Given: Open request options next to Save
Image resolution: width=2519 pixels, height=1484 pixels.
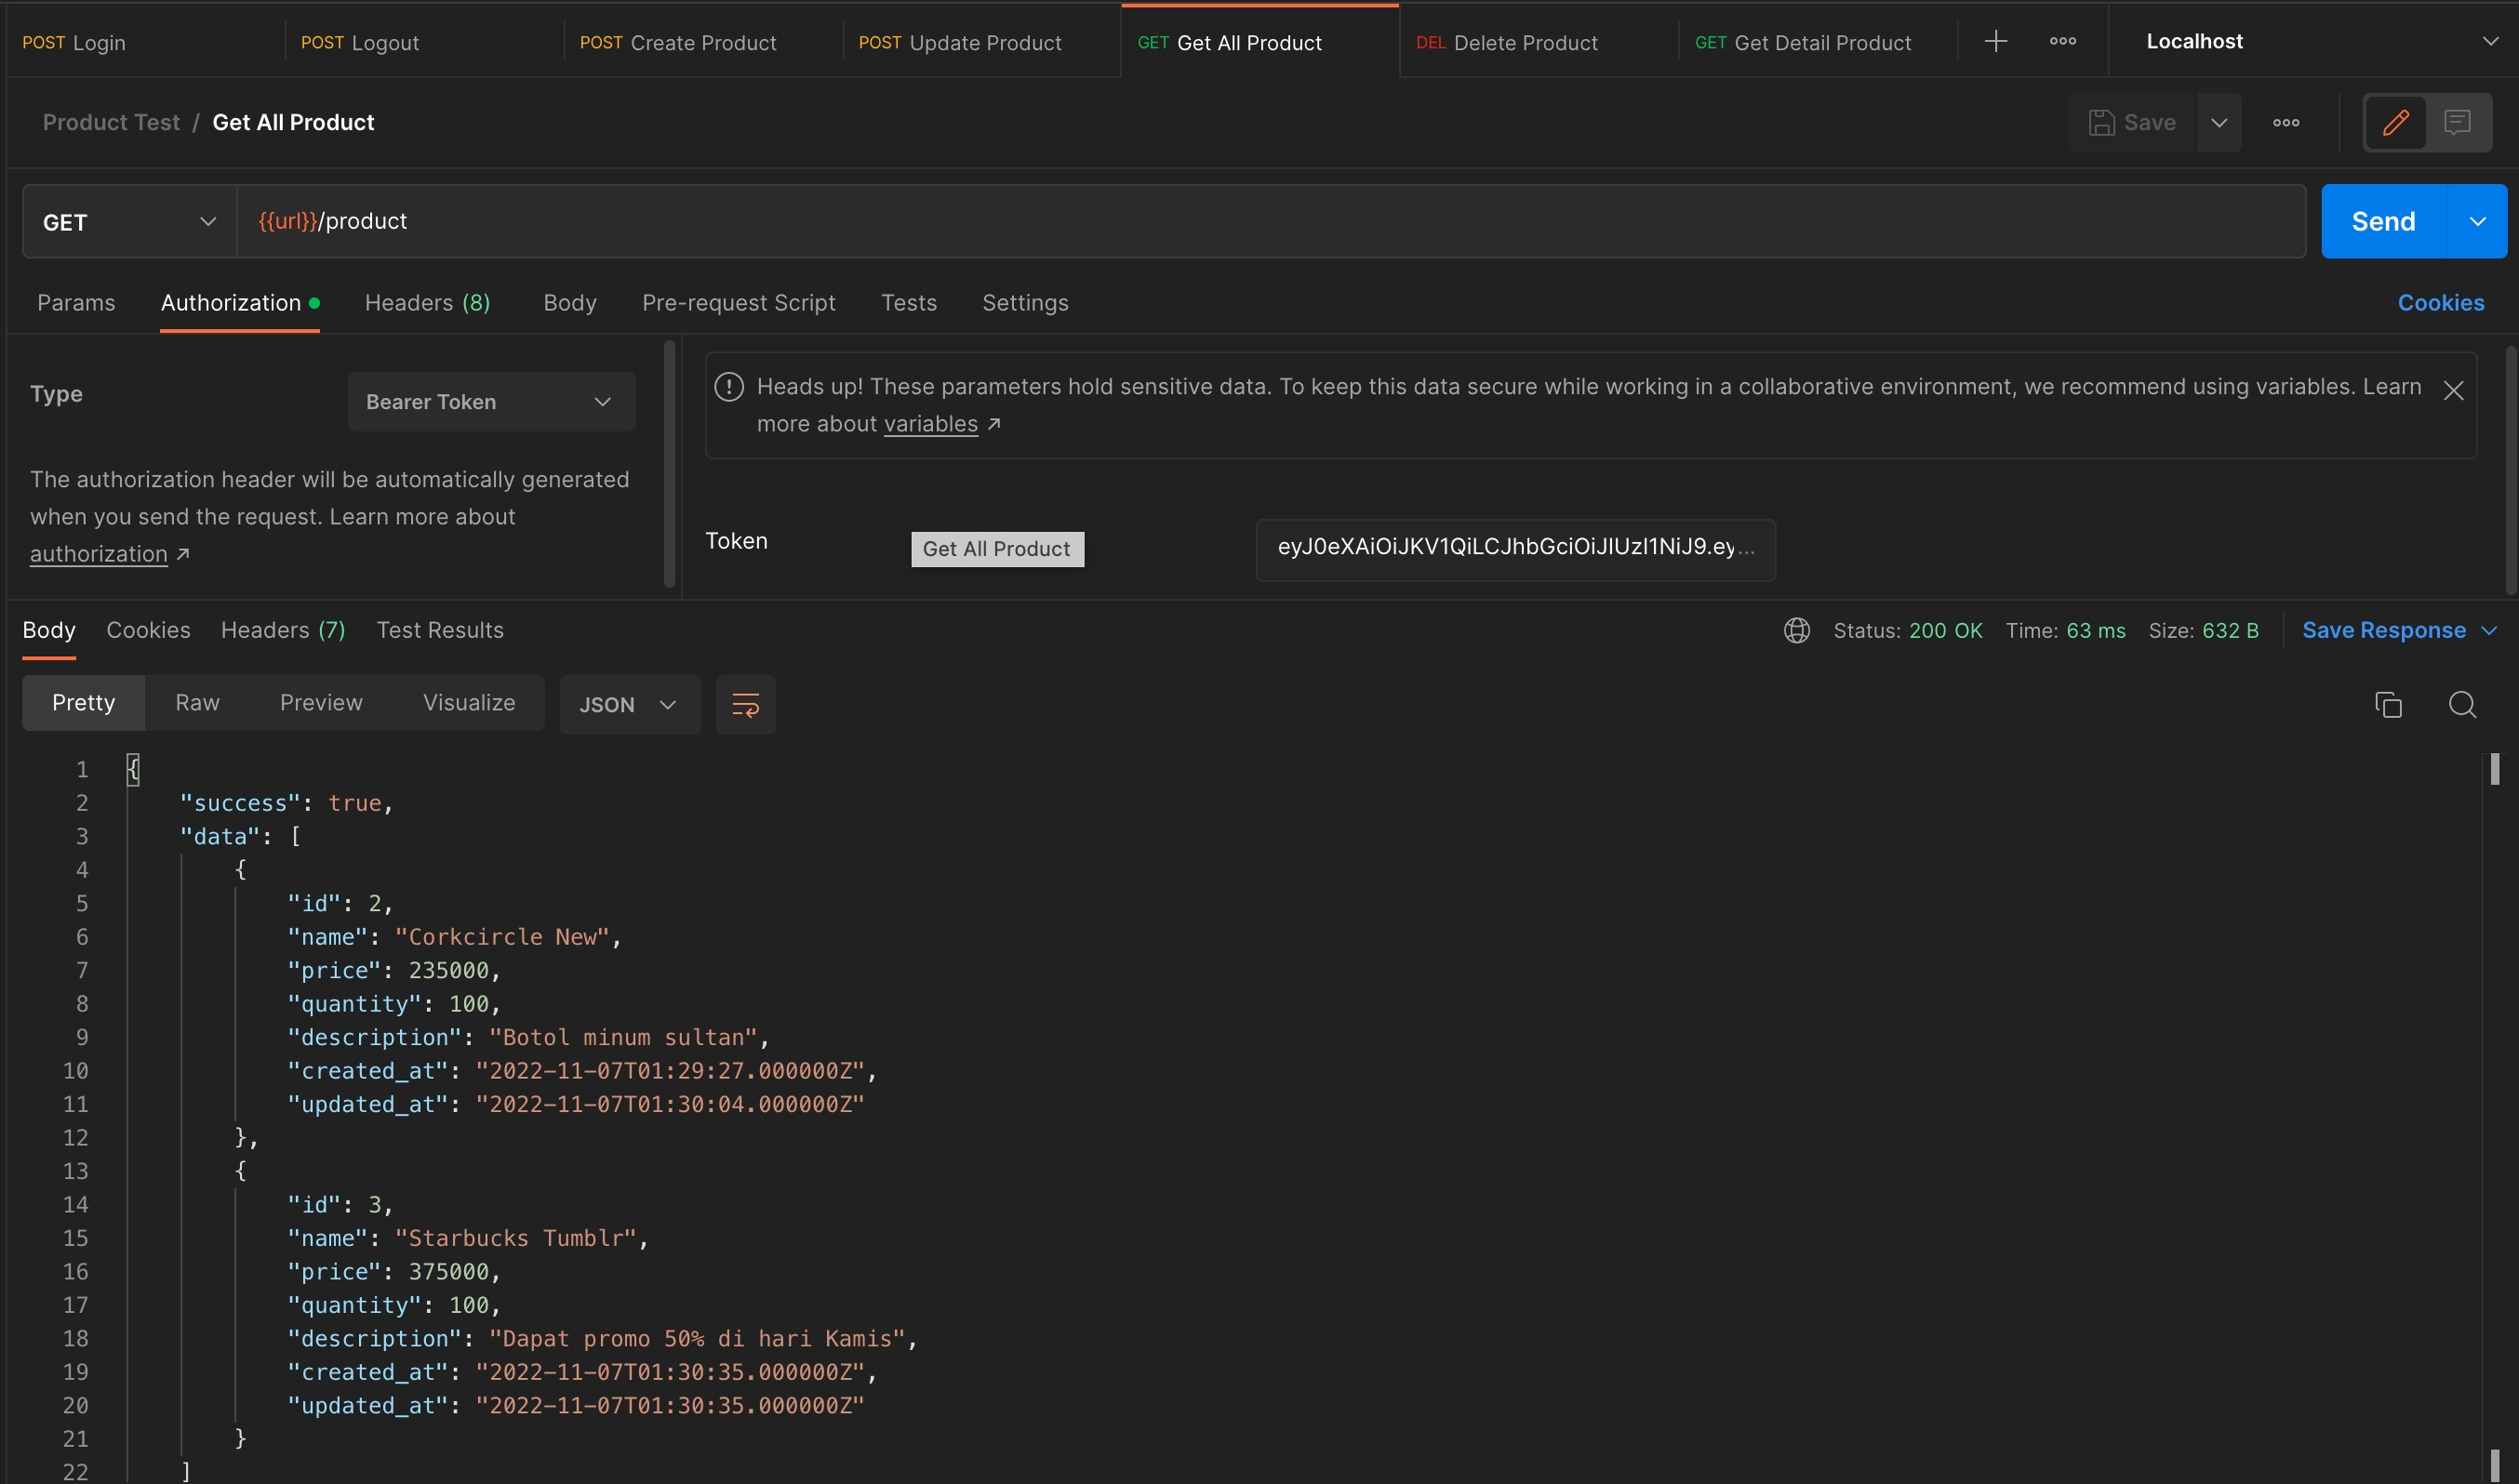Looking at the screenshot, I should pos(2285,122).
